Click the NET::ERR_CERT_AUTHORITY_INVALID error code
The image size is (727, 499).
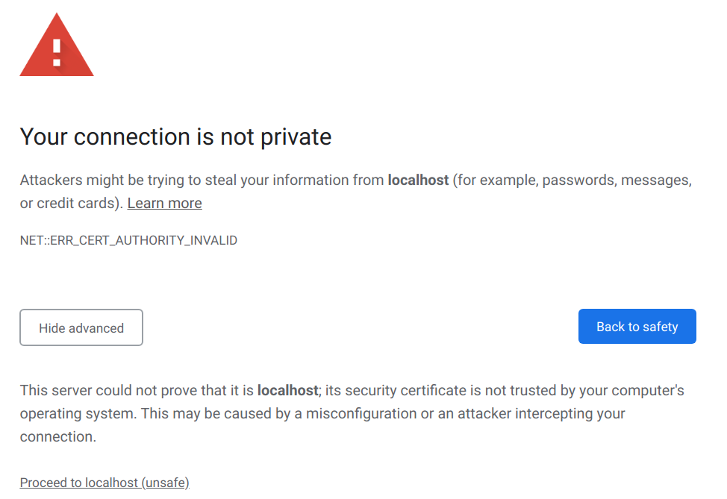pos(128,240)
